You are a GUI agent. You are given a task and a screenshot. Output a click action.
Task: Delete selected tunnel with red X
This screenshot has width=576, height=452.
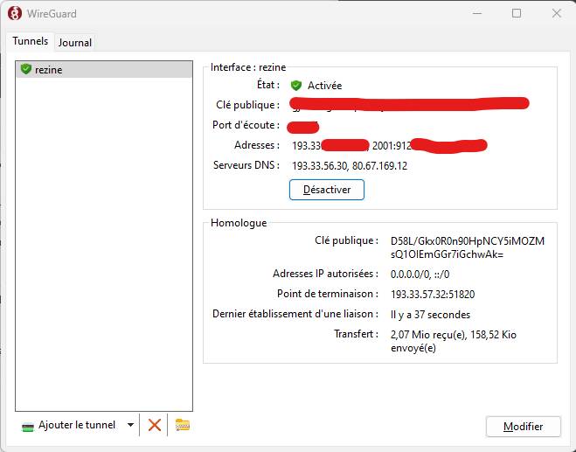[x=155, y=425]
